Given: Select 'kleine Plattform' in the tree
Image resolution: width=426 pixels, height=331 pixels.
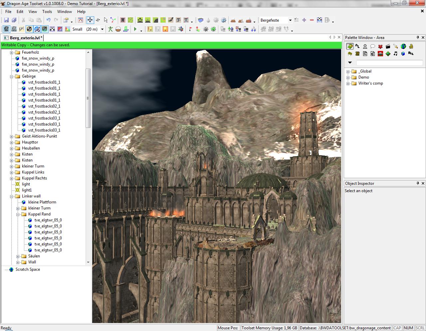Looking at the screenshot, I should pyautogui.click(x=42, y=202).
